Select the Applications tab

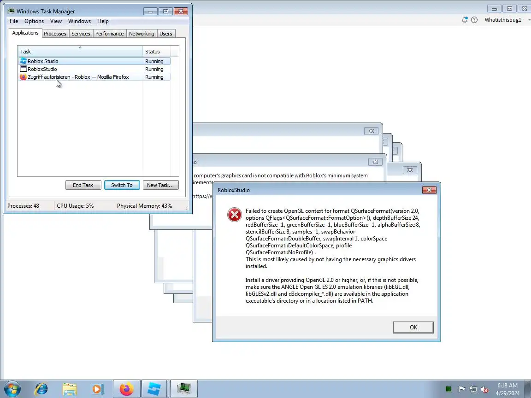click(x=25, y=33)
